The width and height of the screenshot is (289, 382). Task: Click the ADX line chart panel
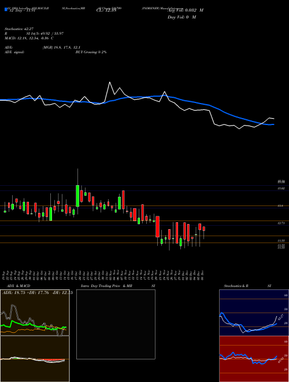35,313
